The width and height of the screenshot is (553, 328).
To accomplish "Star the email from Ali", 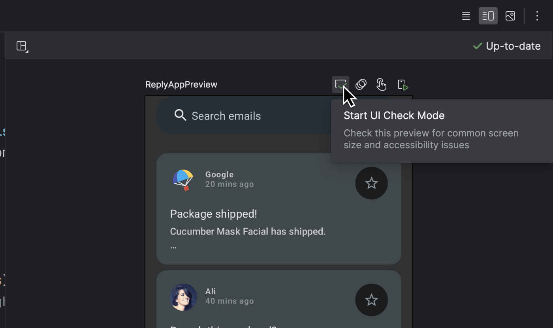I will pyautogui.click(x=371, y=300).
